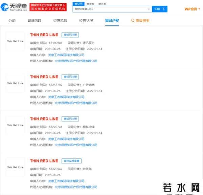Image resolution: width=203 pixels, height=195 pixels.
Task: Select registration number 57215792 text
Action: click(x=55, y=85)
